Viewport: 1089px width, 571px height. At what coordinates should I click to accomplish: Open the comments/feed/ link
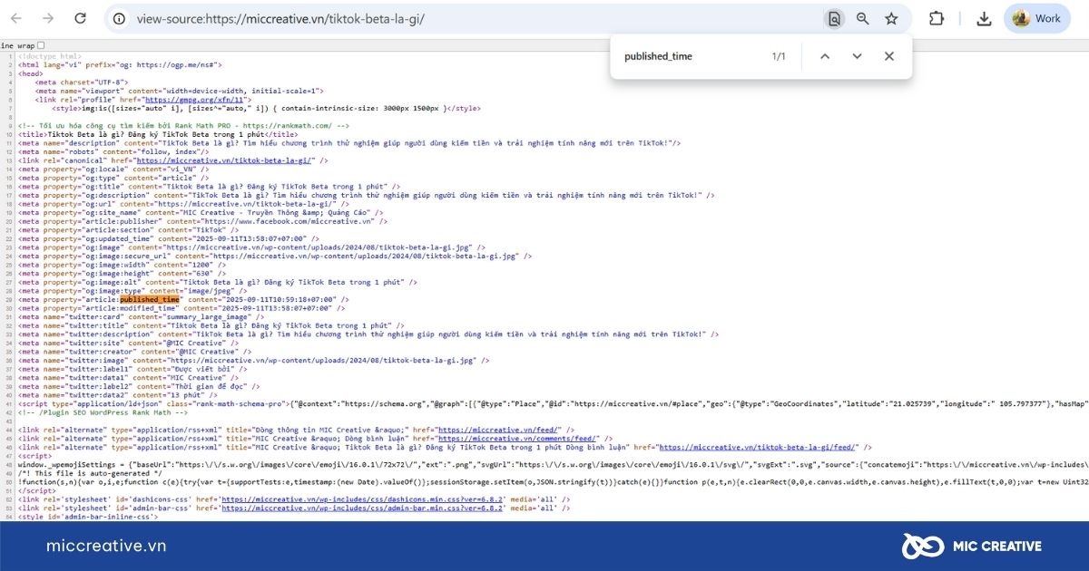[516, 439]
